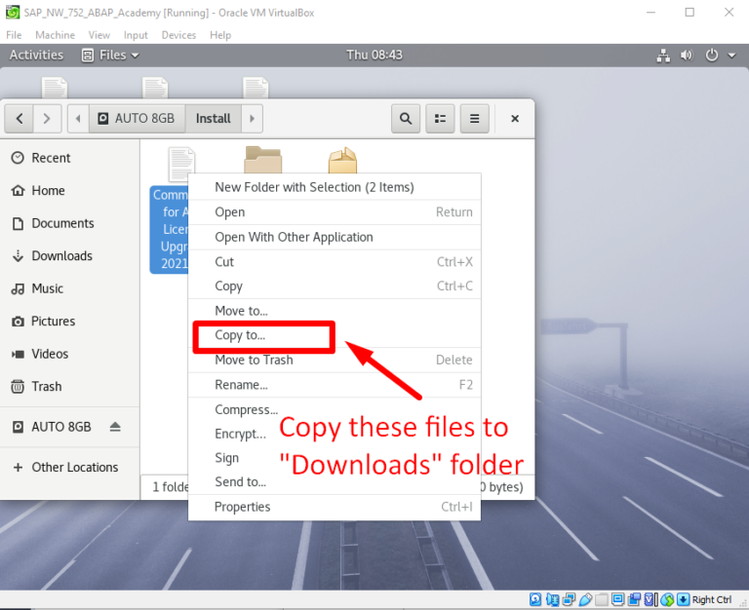Choose 'Move to Trash' in context menu
Screen dimensions: 749x610
point(254,361)
